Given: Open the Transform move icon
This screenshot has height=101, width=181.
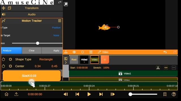Looking at the screenshot, I should 3,8.
